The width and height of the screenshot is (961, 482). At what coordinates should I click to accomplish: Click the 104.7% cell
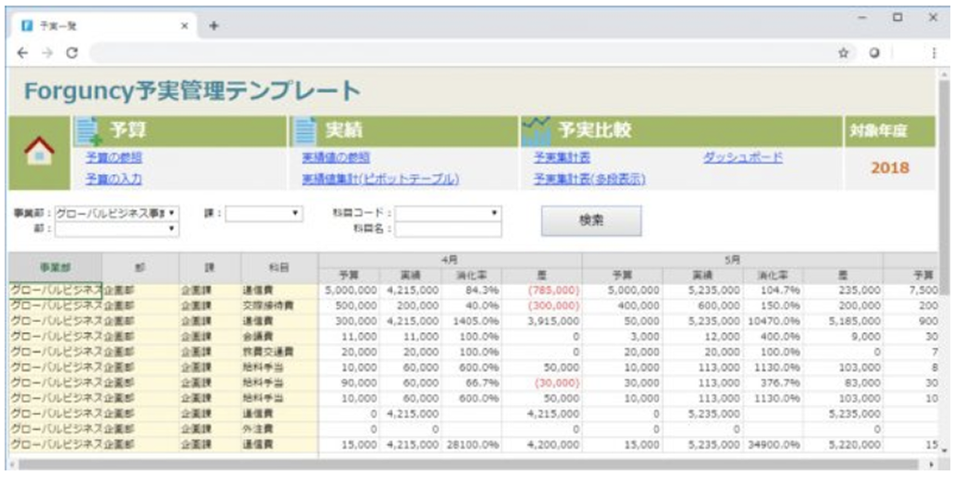[773, 290]
